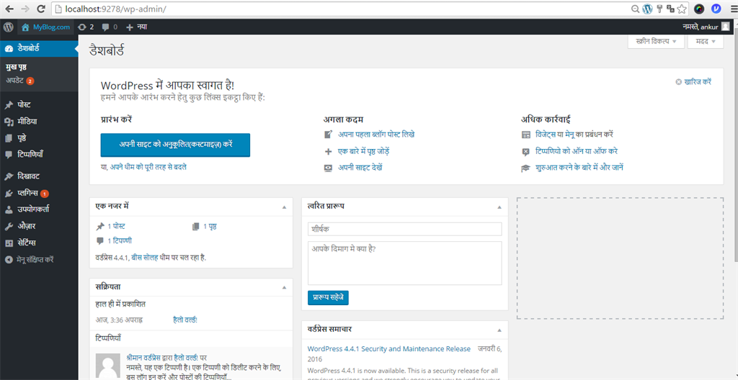Reload the page with refresh icon
The width and height of the screenshot is (738, 380).
pos(41,9)
